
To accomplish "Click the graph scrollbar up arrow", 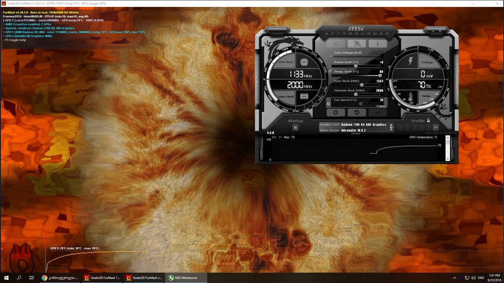I will [x=447, y=138].
